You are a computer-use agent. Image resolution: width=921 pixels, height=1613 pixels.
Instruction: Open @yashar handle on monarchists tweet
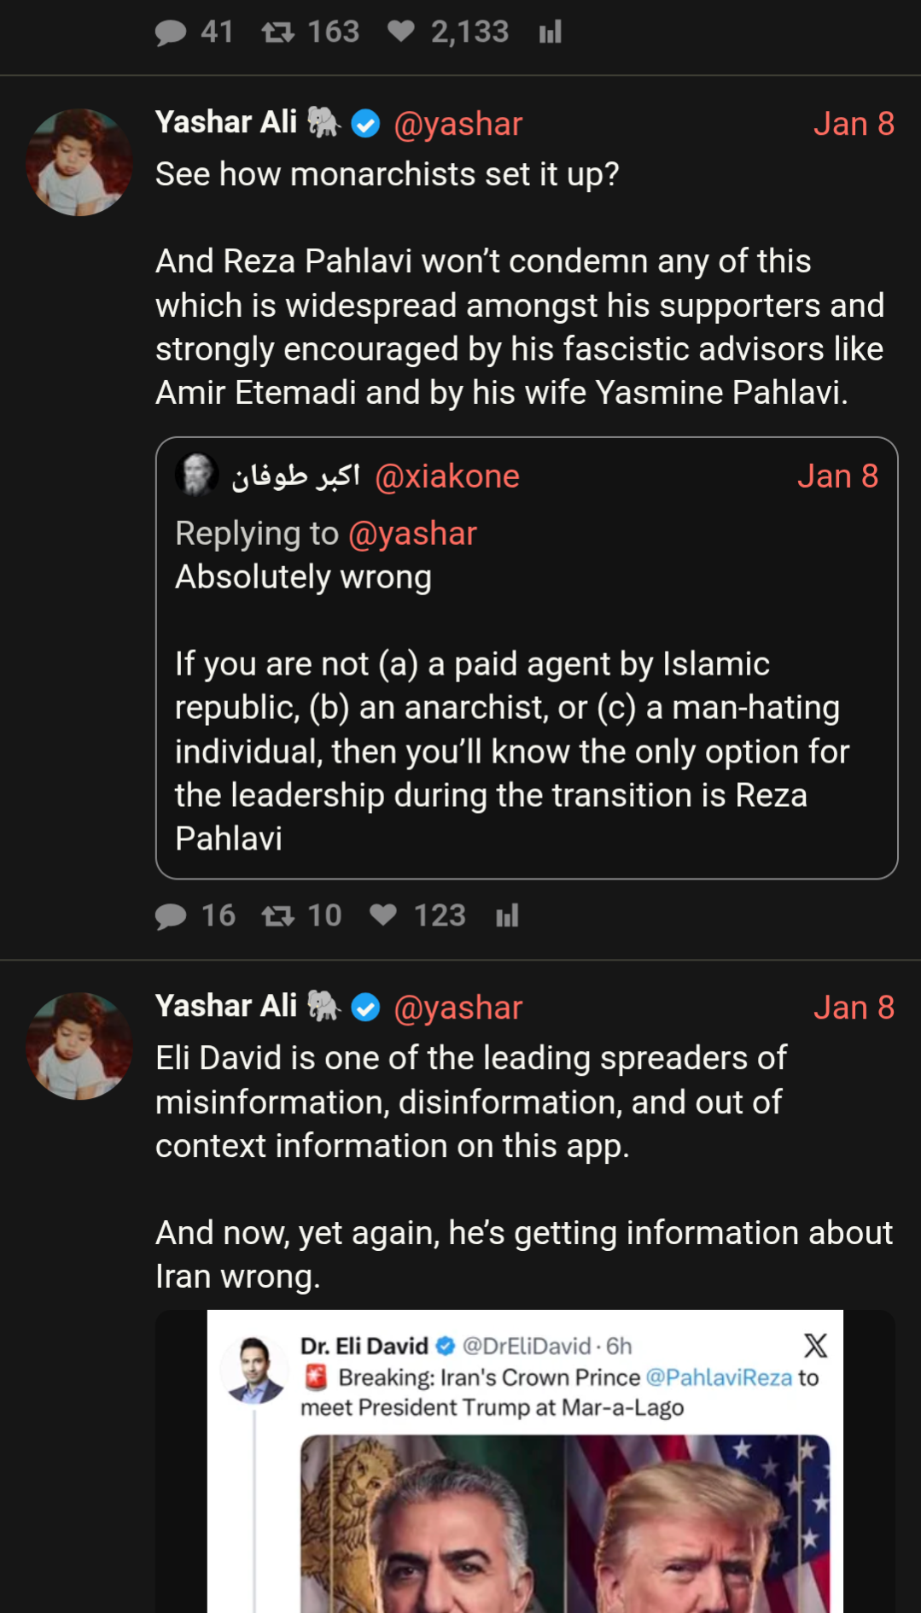458,124
